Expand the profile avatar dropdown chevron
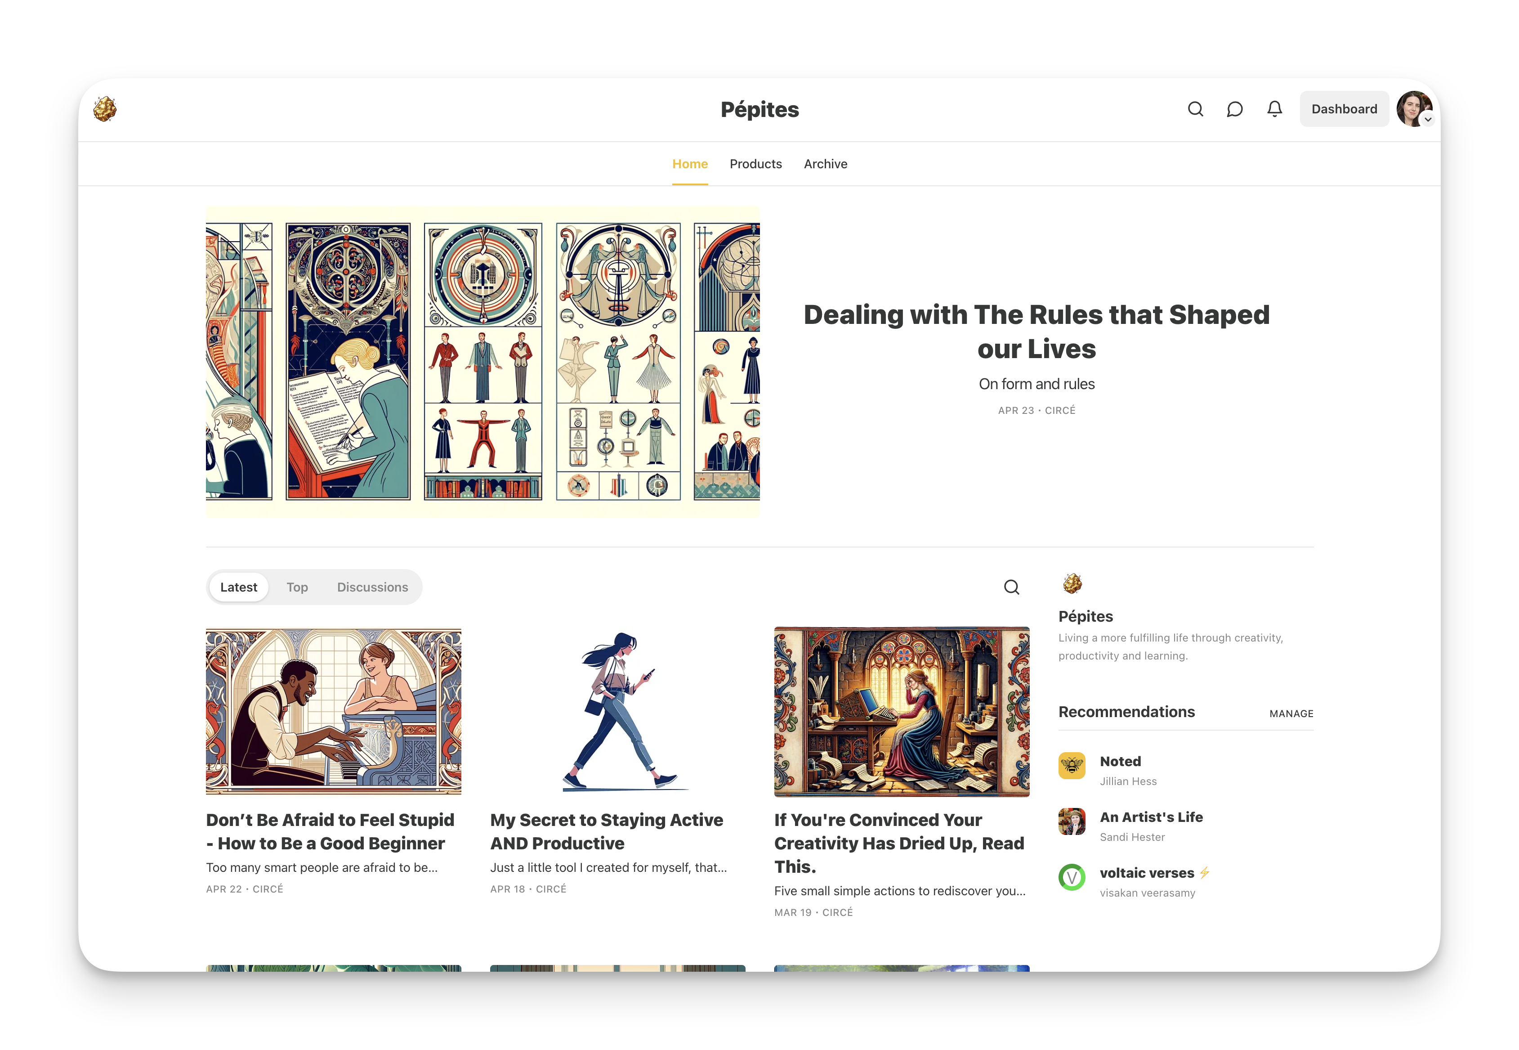The width and height of the screenshot is (1519, 1050). tap(1428, 120)
